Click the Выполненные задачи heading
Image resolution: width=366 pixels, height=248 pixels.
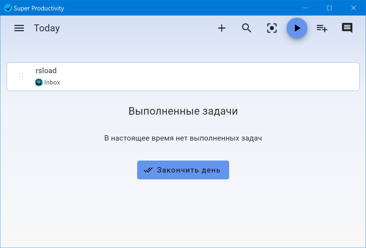point(183,111)
